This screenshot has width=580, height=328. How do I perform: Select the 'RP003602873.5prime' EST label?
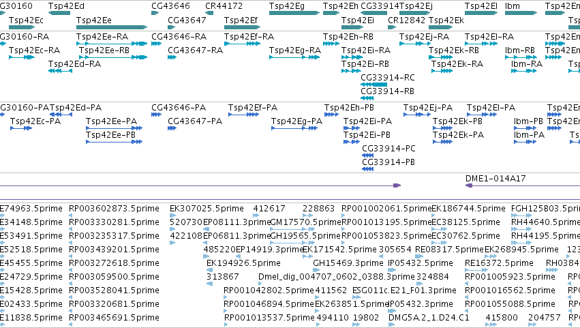coord(114,209)
